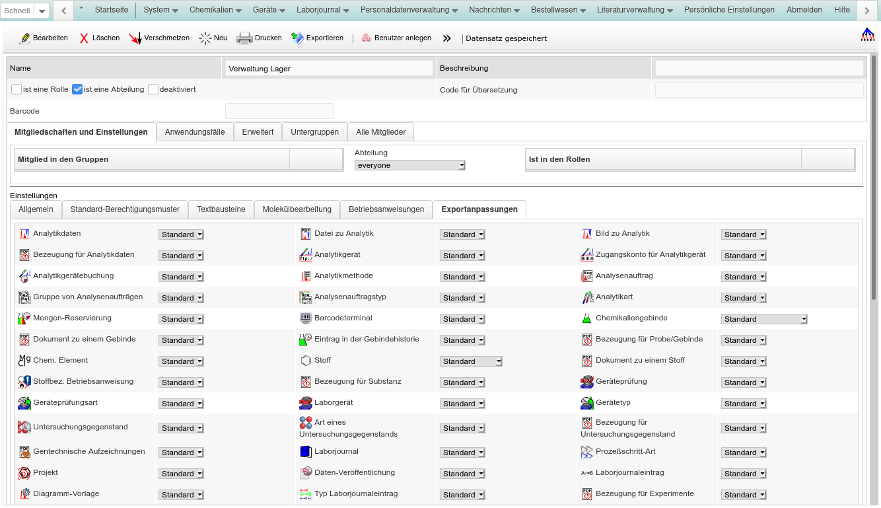Click the Benutzer anlegen icon
Image resolution: width=881 pixels, height=508 pixels.
pyautogui.click(x=366, y=38)
